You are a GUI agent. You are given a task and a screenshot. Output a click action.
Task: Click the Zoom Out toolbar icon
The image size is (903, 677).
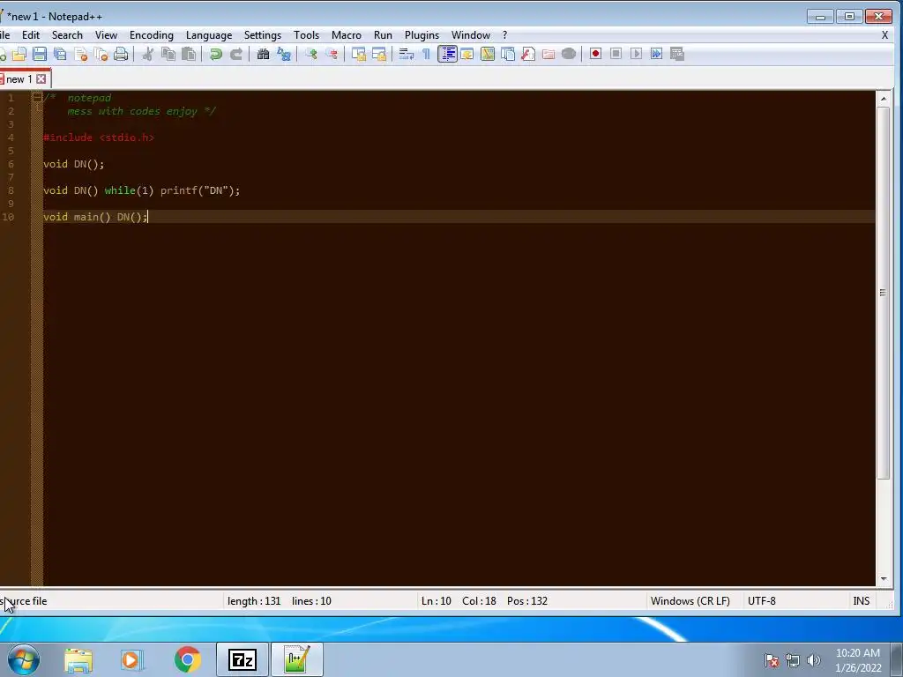[332, 54]
